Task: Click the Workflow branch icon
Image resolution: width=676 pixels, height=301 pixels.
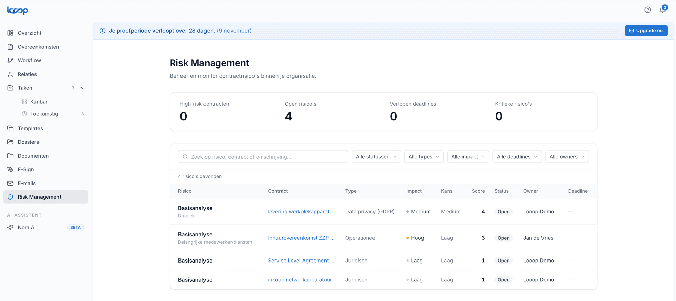Action: click(x=10, y=60)
